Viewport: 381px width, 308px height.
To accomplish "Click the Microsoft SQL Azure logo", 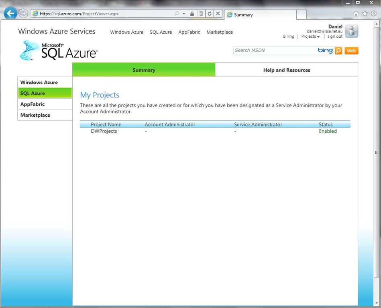I will [59, 50].
